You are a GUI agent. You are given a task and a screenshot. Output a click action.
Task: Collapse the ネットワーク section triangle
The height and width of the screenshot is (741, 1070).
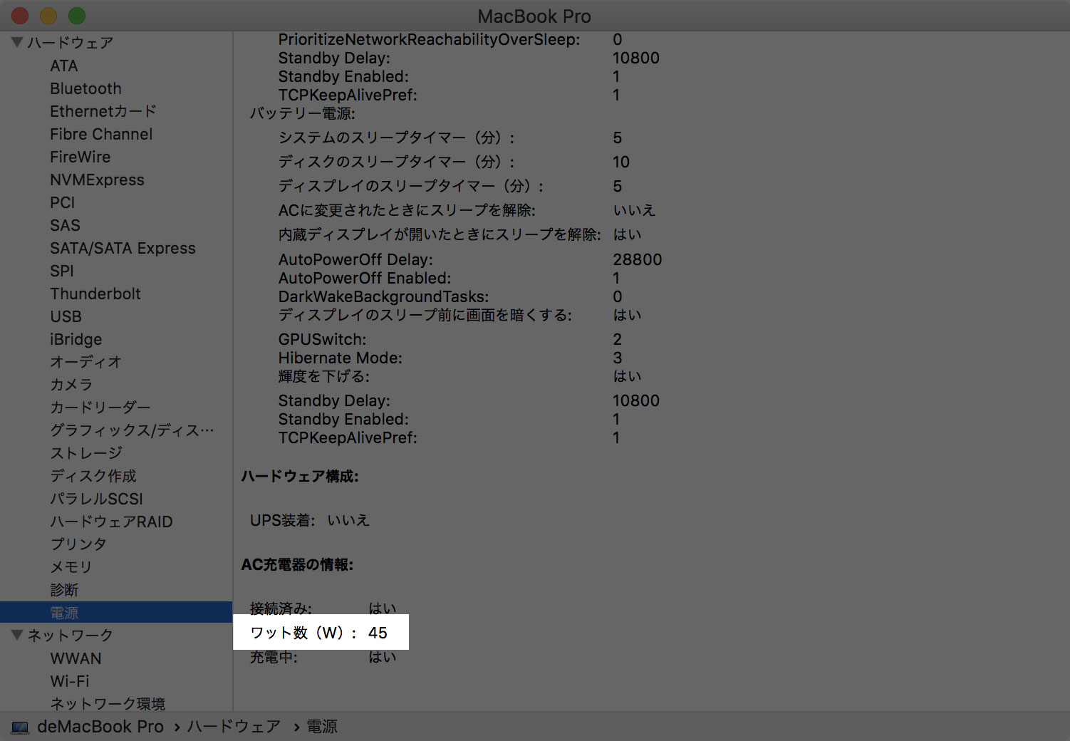17,635
